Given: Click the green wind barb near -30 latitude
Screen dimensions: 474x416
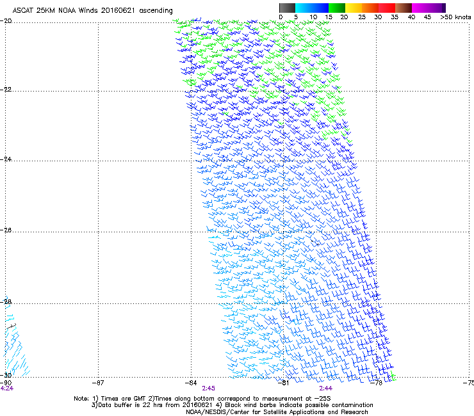Looking at the screenshot, I should pos(393,376).
